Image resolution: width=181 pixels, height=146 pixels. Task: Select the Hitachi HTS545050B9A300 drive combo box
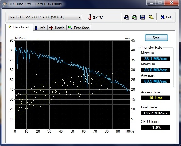[x=45, y=17]
